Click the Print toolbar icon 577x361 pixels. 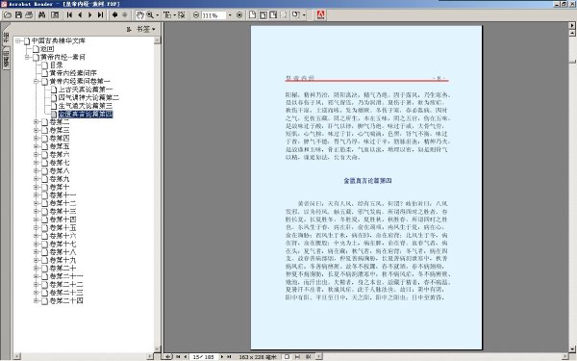pyautogui.click(x=29, y=15)
